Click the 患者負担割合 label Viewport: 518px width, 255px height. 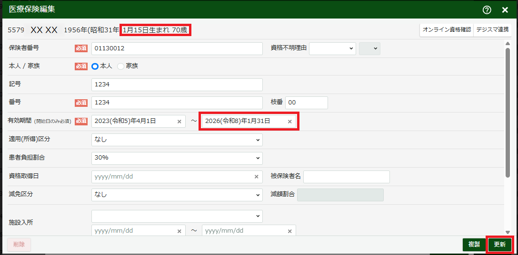[x=27, y=157]
